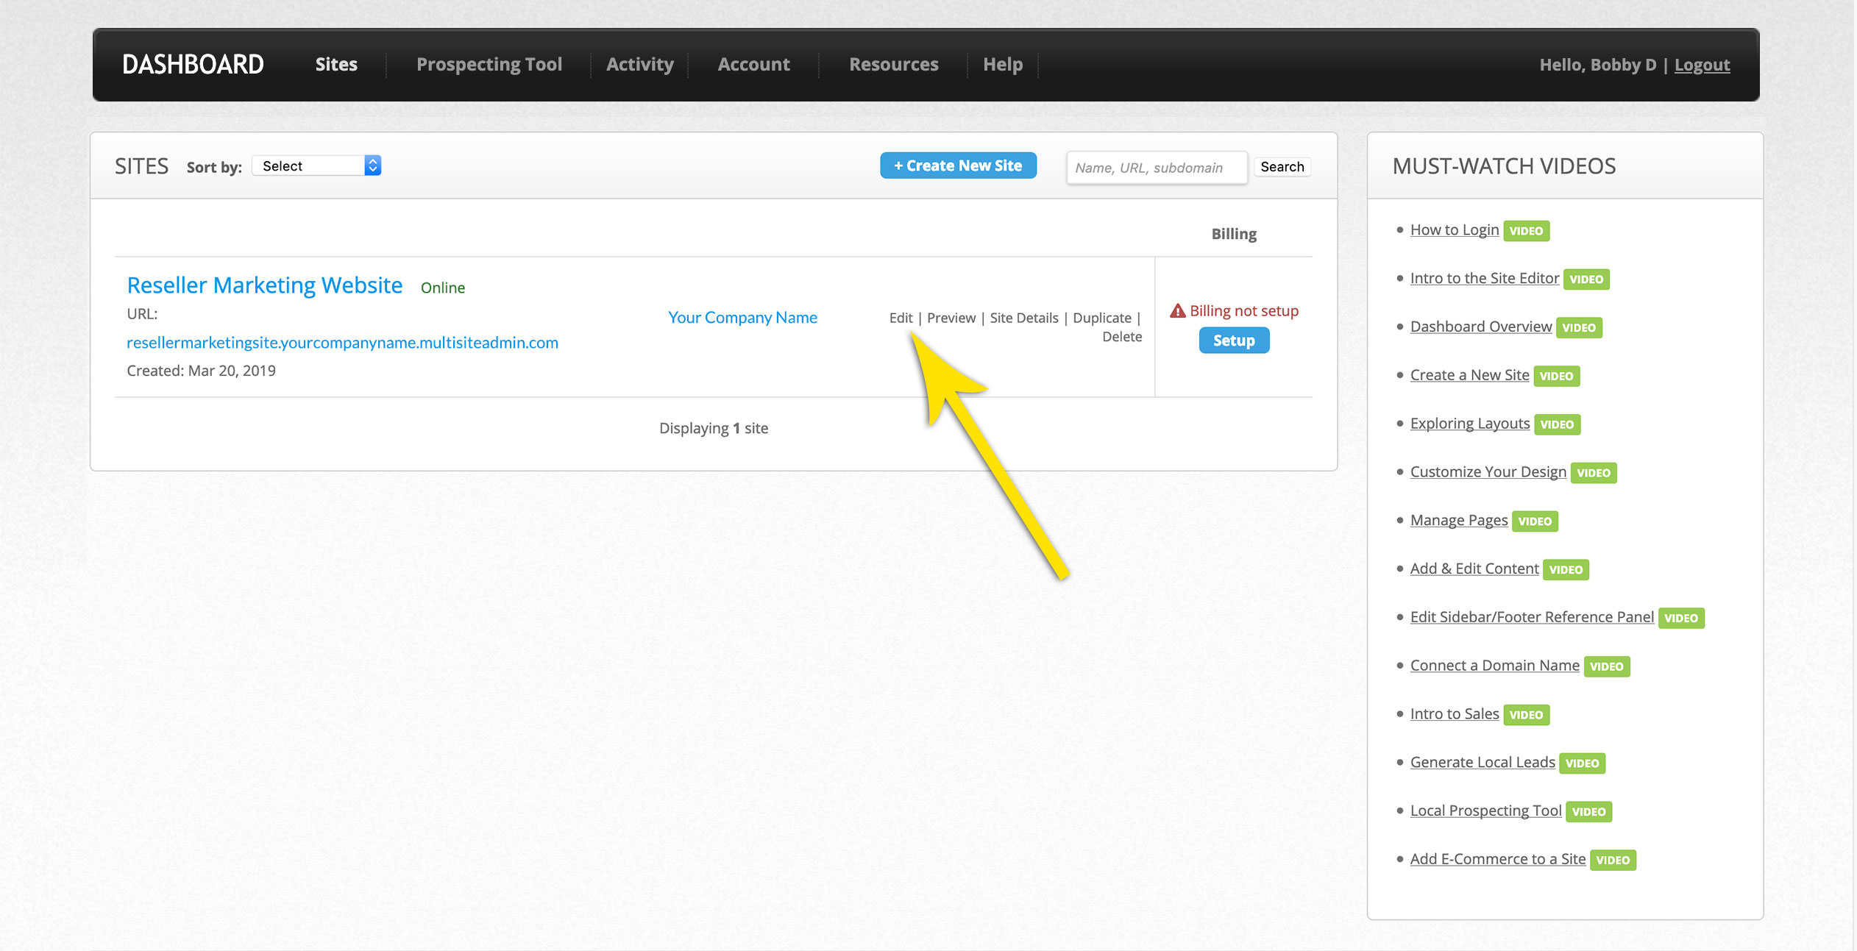
Task: Click the Billing not setup warning icon
Action: 1178,311
